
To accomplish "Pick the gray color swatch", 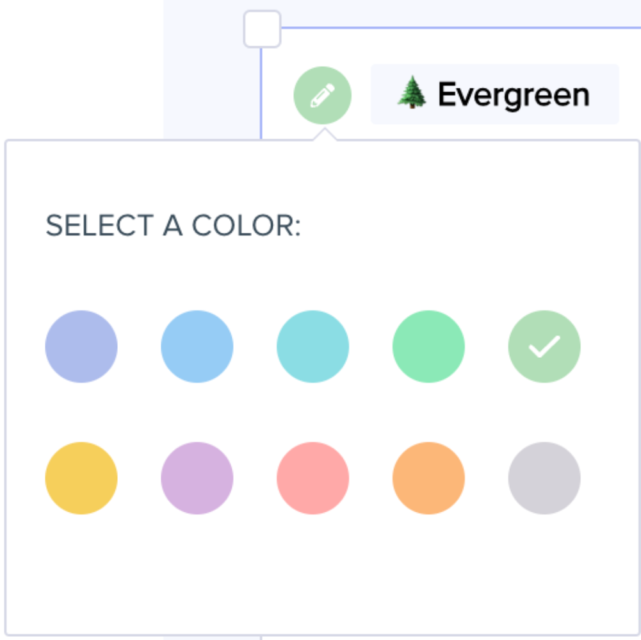I will [544, 478].
